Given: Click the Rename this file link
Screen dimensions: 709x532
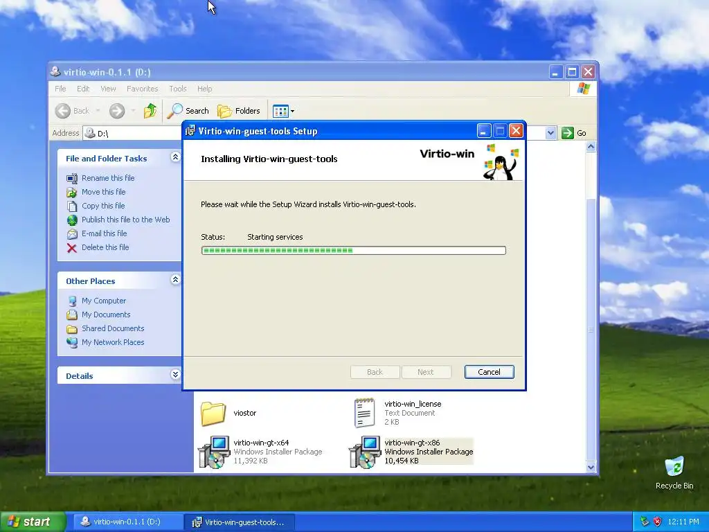Looking at the screenshot, I should coord(108,178).
